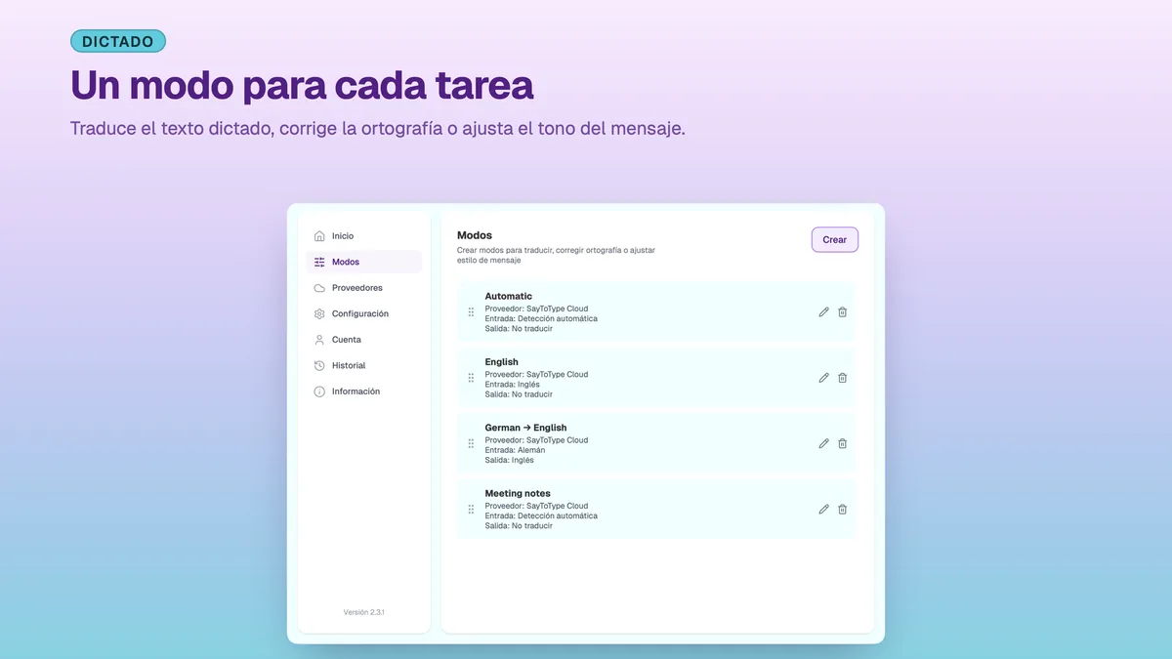Grab the drag handle of English mode

[x=471, y=378]
